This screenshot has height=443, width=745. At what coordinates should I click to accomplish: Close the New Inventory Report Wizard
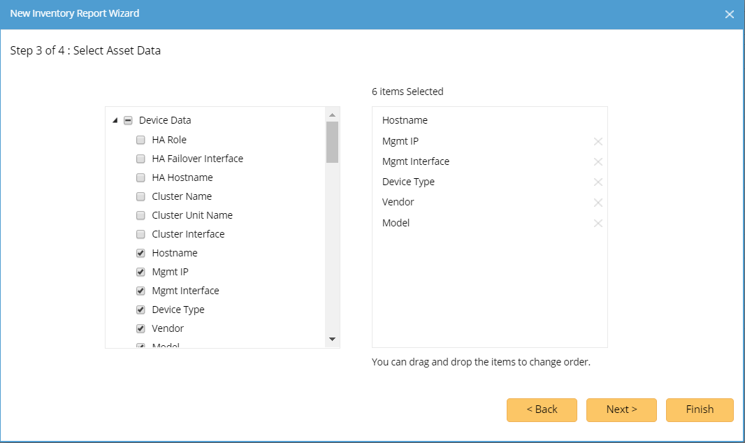(730, 14)
